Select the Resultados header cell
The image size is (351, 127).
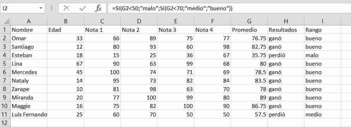coord(286,30)
